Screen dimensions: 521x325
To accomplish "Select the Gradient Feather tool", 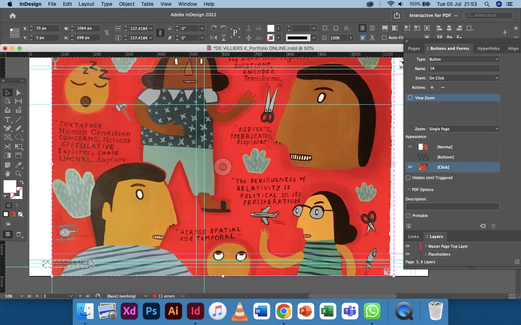I will point(18,155).
